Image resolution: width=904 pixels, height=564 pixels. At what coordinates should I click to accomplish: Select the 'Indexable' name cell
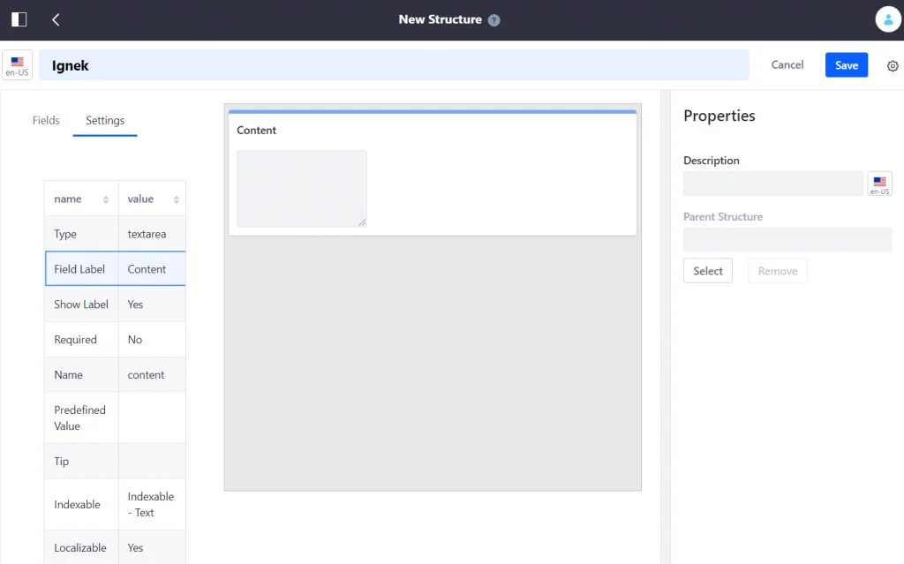[x=81, y=504]
